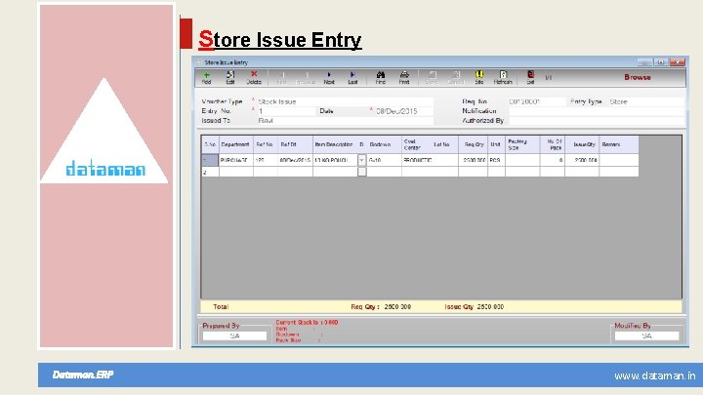
Task: Click the Issued To field Ravi
Action: pyautogui.click(x=346, y=121)
